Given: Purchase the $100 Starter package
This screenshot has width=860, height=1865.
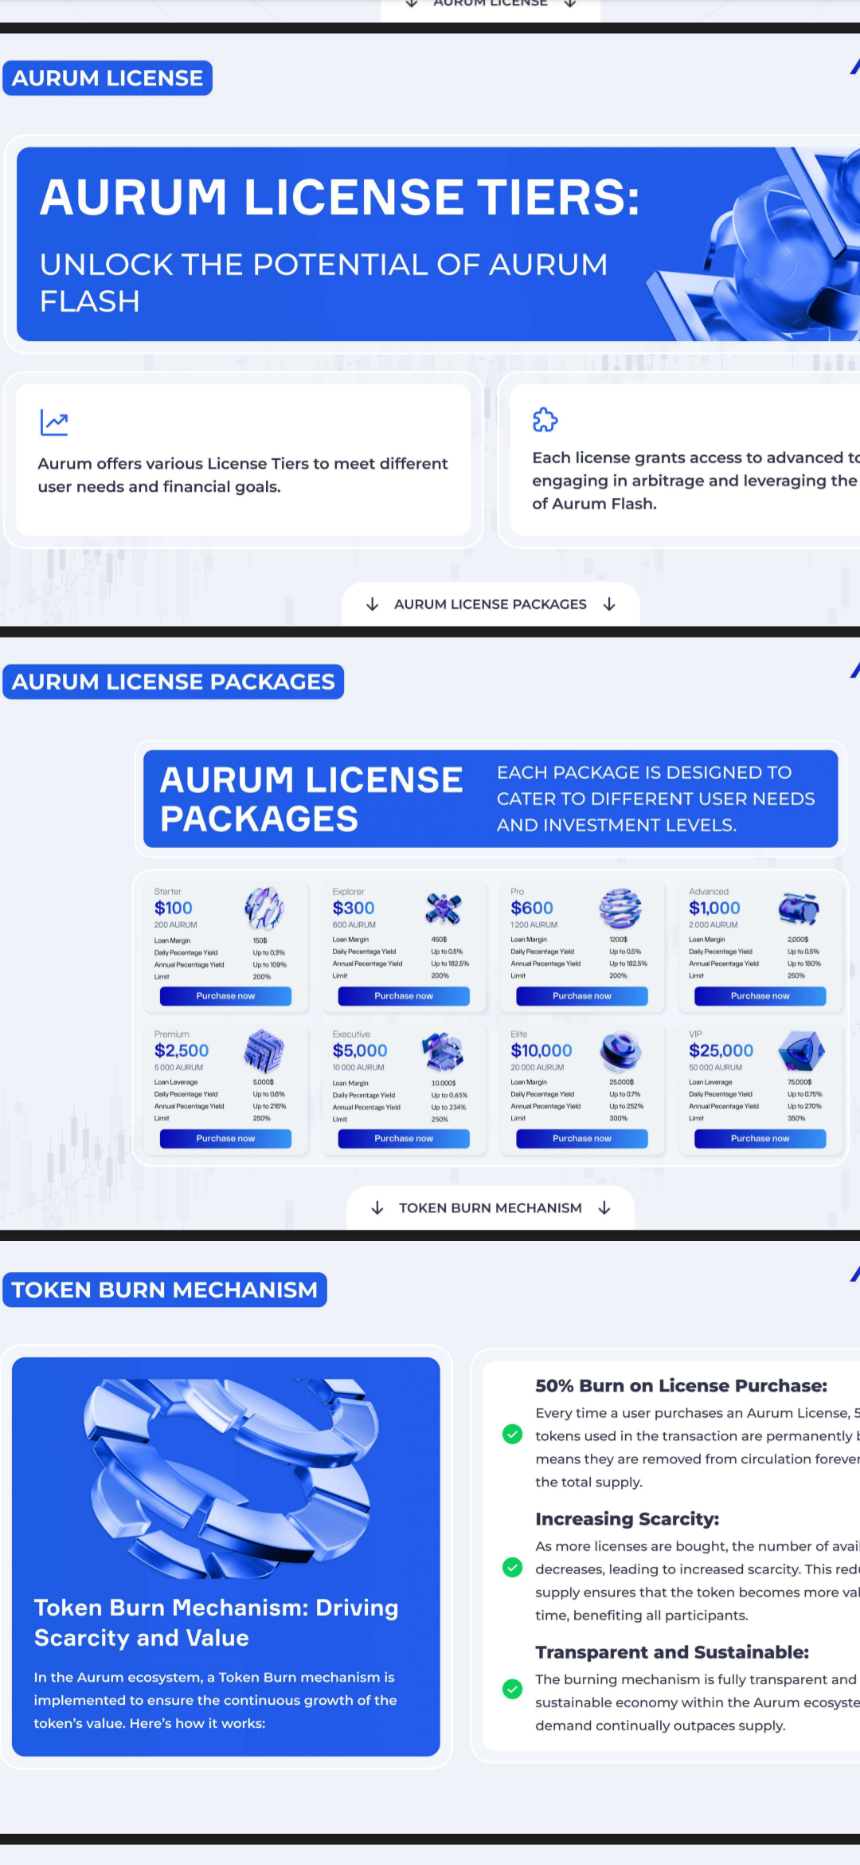Looking at the screenshot, I should 225,996.
